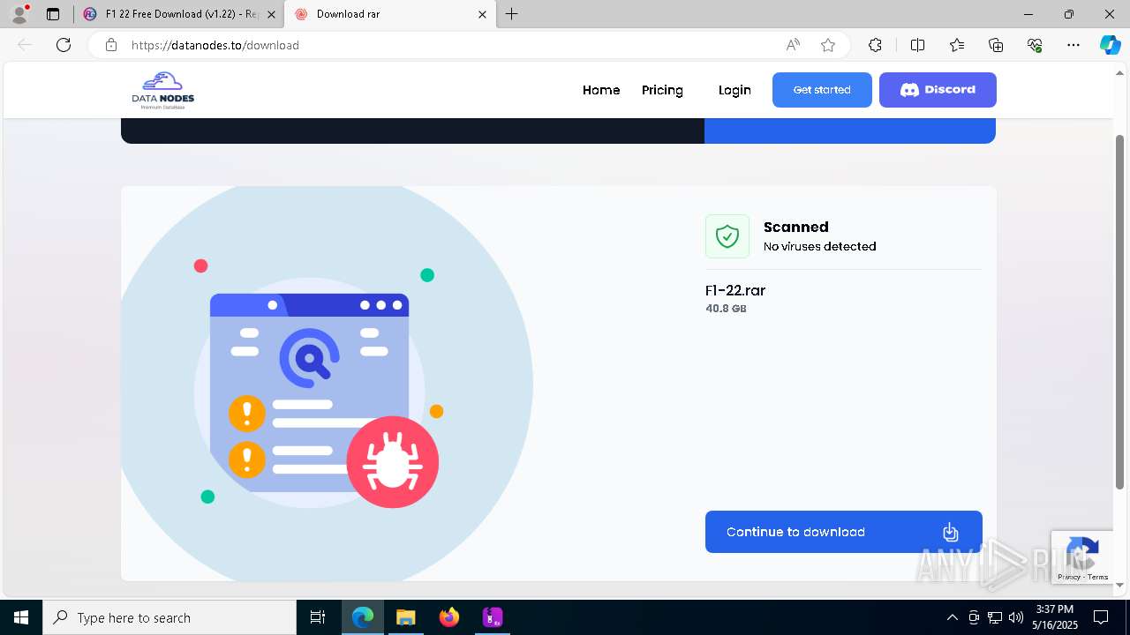Click the virus scan illustration
Image resolution: width=1130 pixels, height=635 pixels.
327,384
